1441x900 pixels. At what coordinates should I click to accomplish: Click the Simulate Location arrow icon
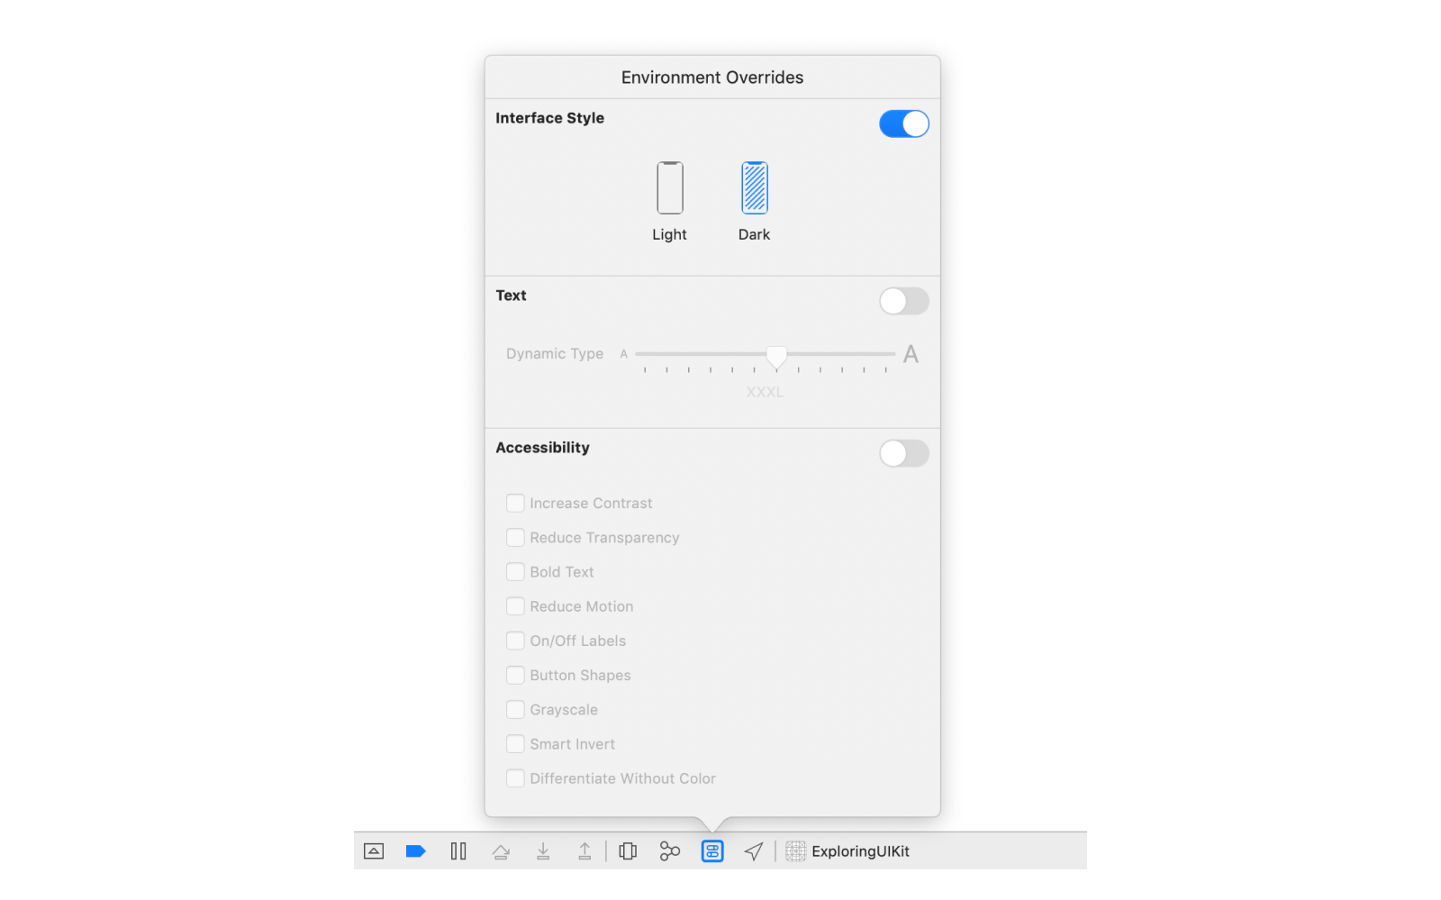754,851
